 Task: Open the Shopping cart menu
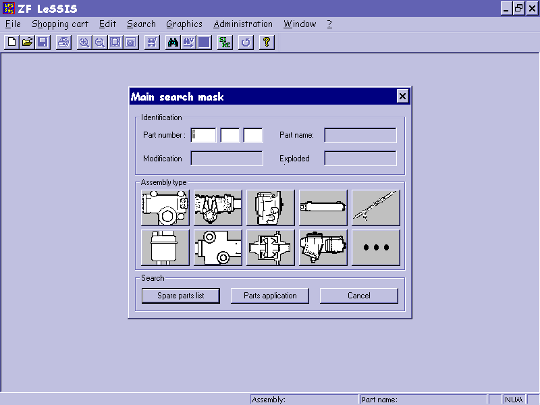(x=60, y=24)
